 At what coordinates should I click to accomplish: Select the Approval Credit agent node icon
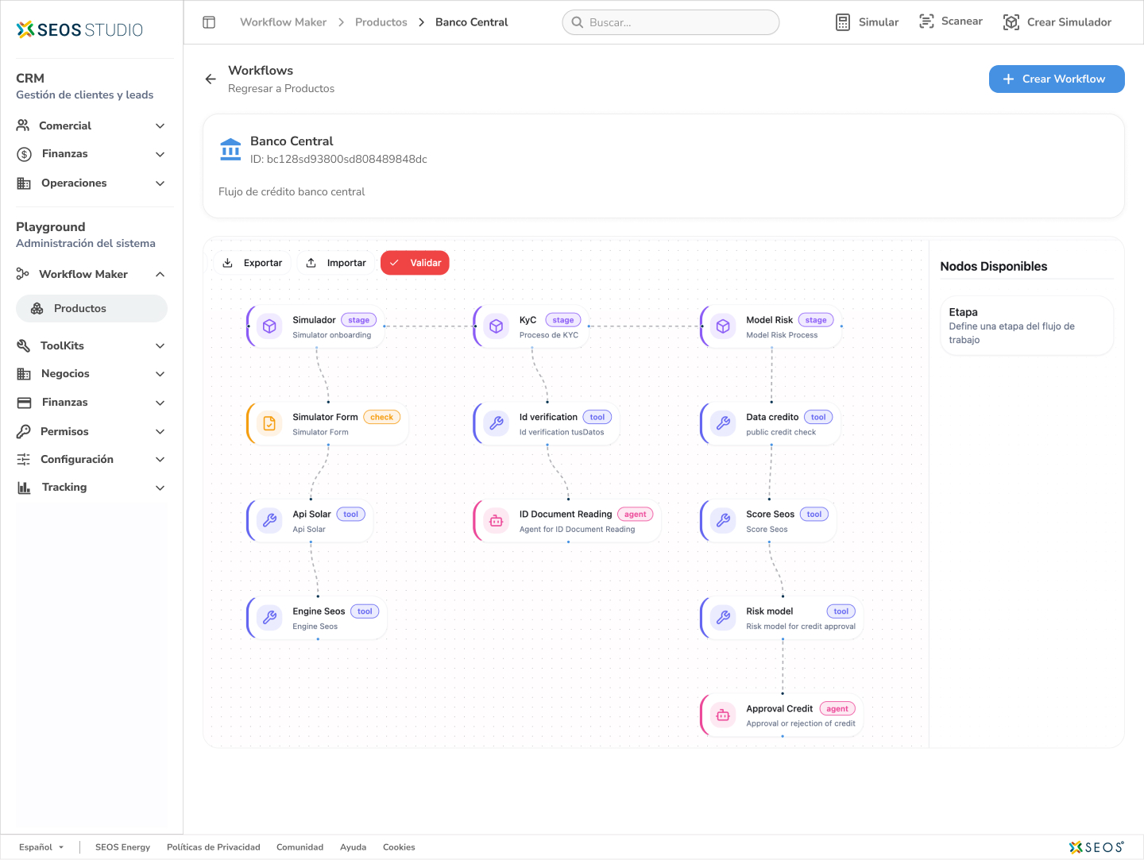(723, 715)
